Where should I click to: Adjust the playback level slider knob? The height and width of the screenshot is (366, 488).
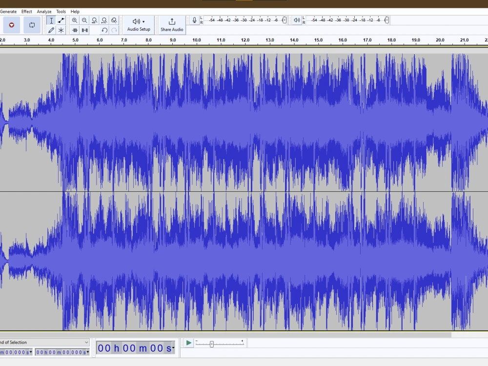386,20
